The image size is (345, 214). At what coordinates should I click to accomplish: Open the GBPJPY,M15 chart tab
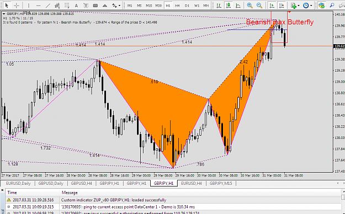(221, 183)
